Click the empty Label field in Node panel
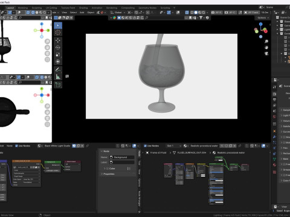 (122, 162)
